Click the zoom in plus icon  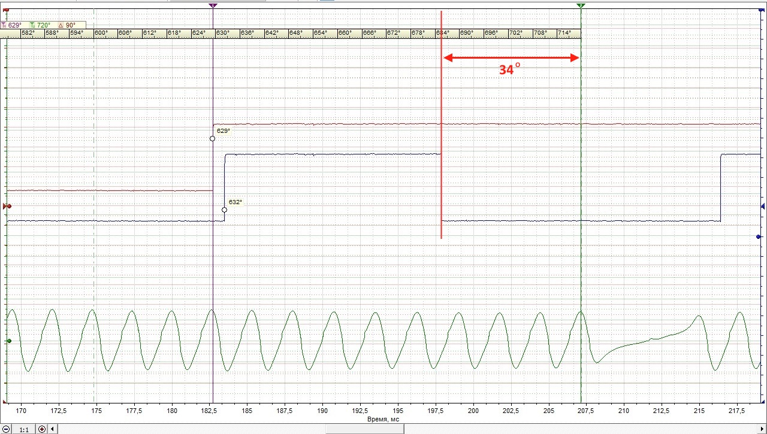[42, 429]
